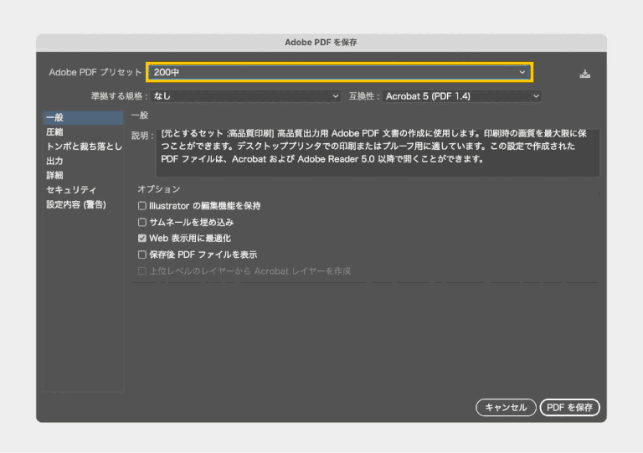Open the Adobe PDF プリセット dropdown
Viewport: 643px width, 453px height.
pos(339,73)
